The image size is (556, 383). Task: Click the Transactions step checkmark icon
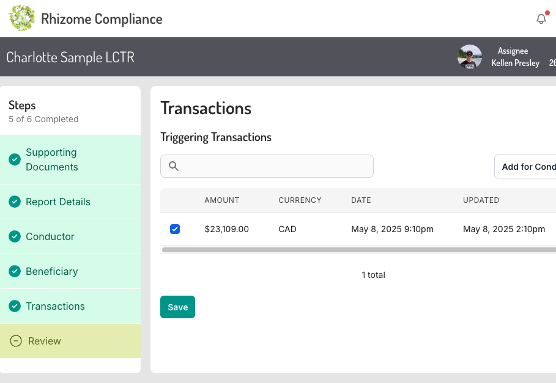(x=15, y=306)
